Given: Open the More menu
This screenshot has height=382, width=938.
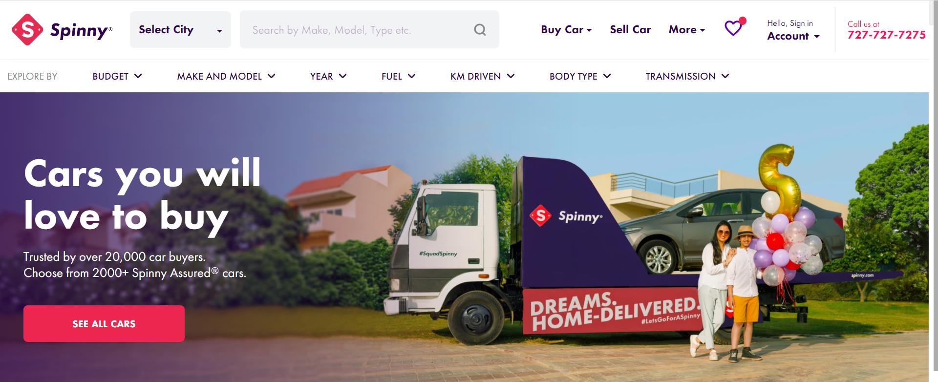Looking at the screenshot, I should (x=687, y=30).
